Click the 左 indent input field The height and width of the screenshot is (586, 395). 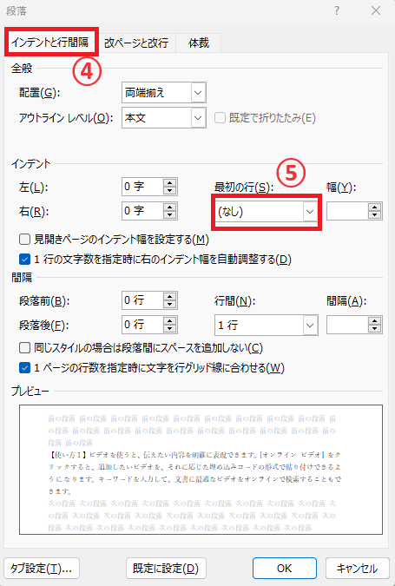pos(142,187)
